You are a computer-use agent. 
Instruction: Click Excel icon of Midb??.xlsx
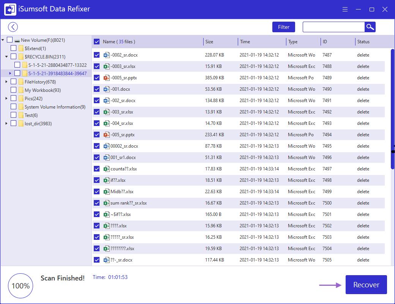[107, 192]
